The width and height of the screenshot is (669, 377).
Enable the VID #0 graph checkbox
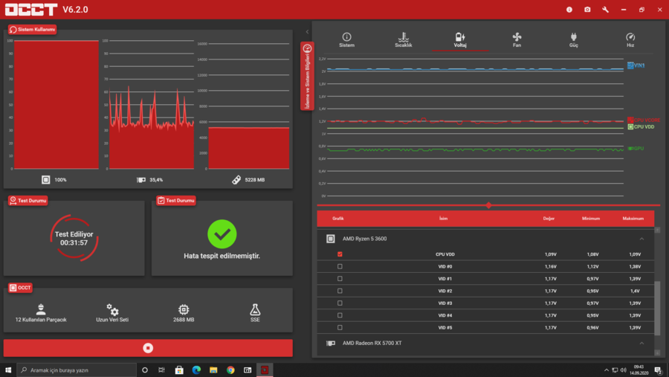pyautogui.click(x=340, y=266)
